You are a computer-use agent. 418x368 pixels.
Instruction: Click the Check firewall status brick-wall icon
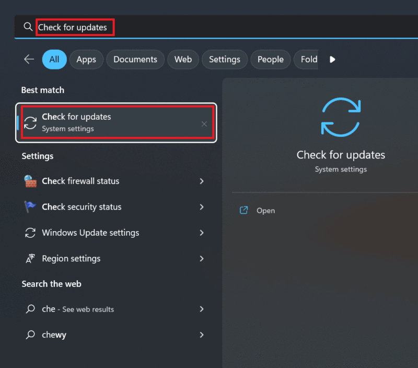click(30, 181)
